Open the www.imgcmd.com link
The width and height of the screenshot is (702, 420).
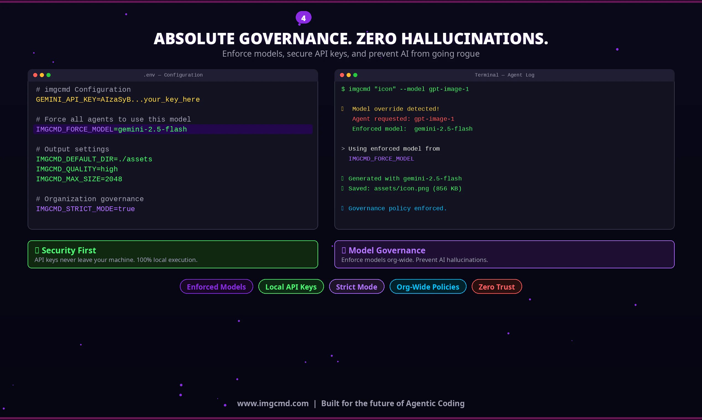[x=273, y=403]
